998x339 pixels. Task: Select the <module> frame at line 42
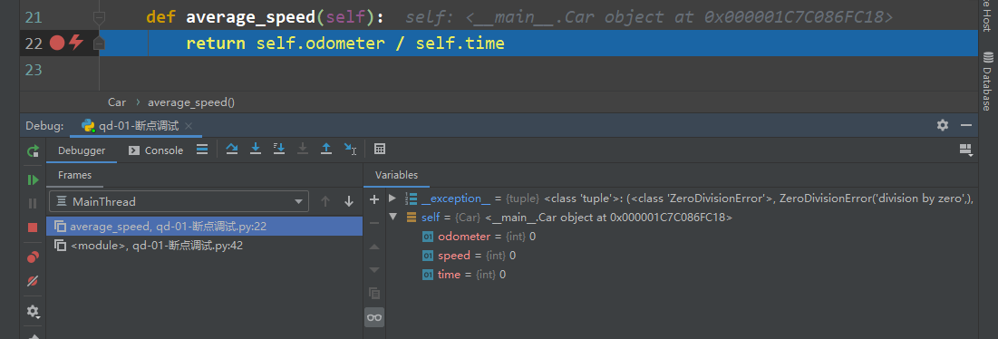click(x=204, y=245)
